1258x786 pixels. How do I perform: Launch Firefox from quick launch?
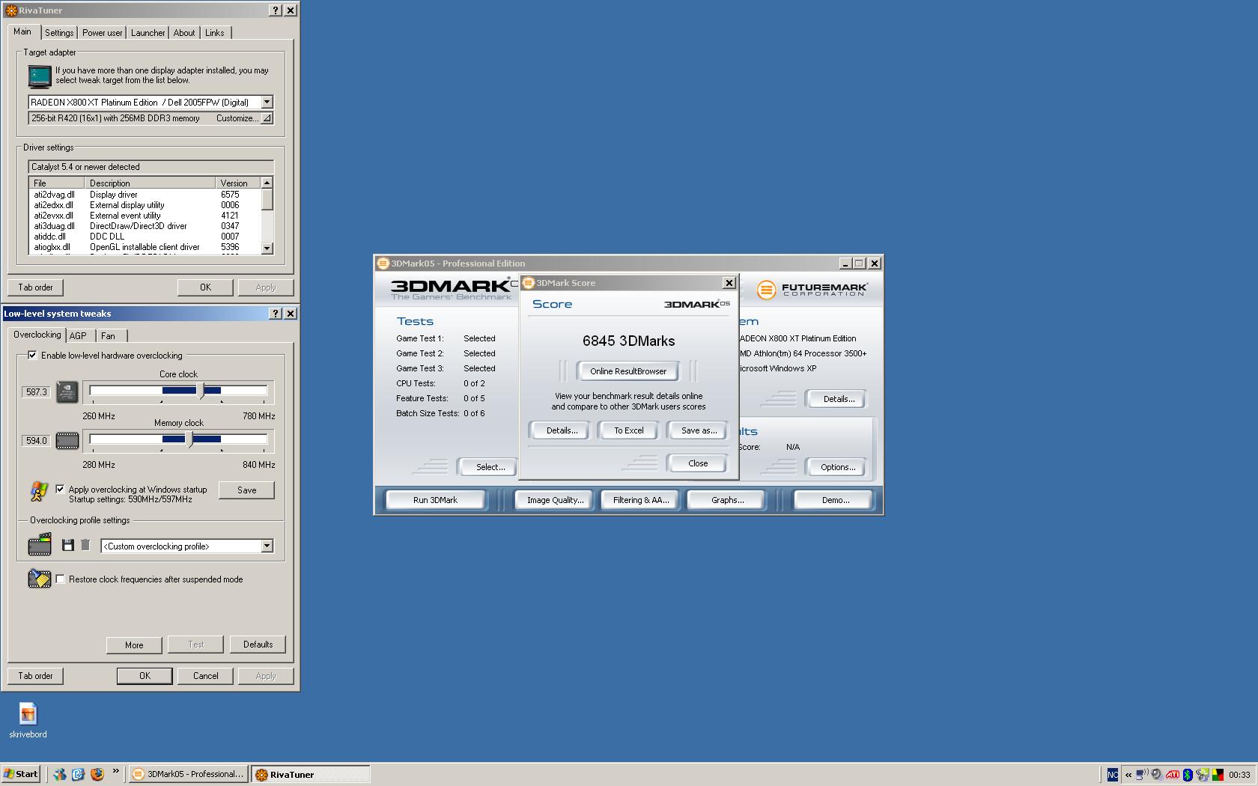pos(97,774)
